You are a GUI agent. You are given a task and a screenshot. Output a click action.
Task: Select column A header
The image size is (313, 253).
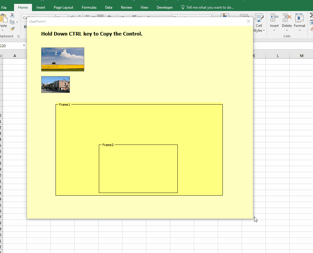15,56
